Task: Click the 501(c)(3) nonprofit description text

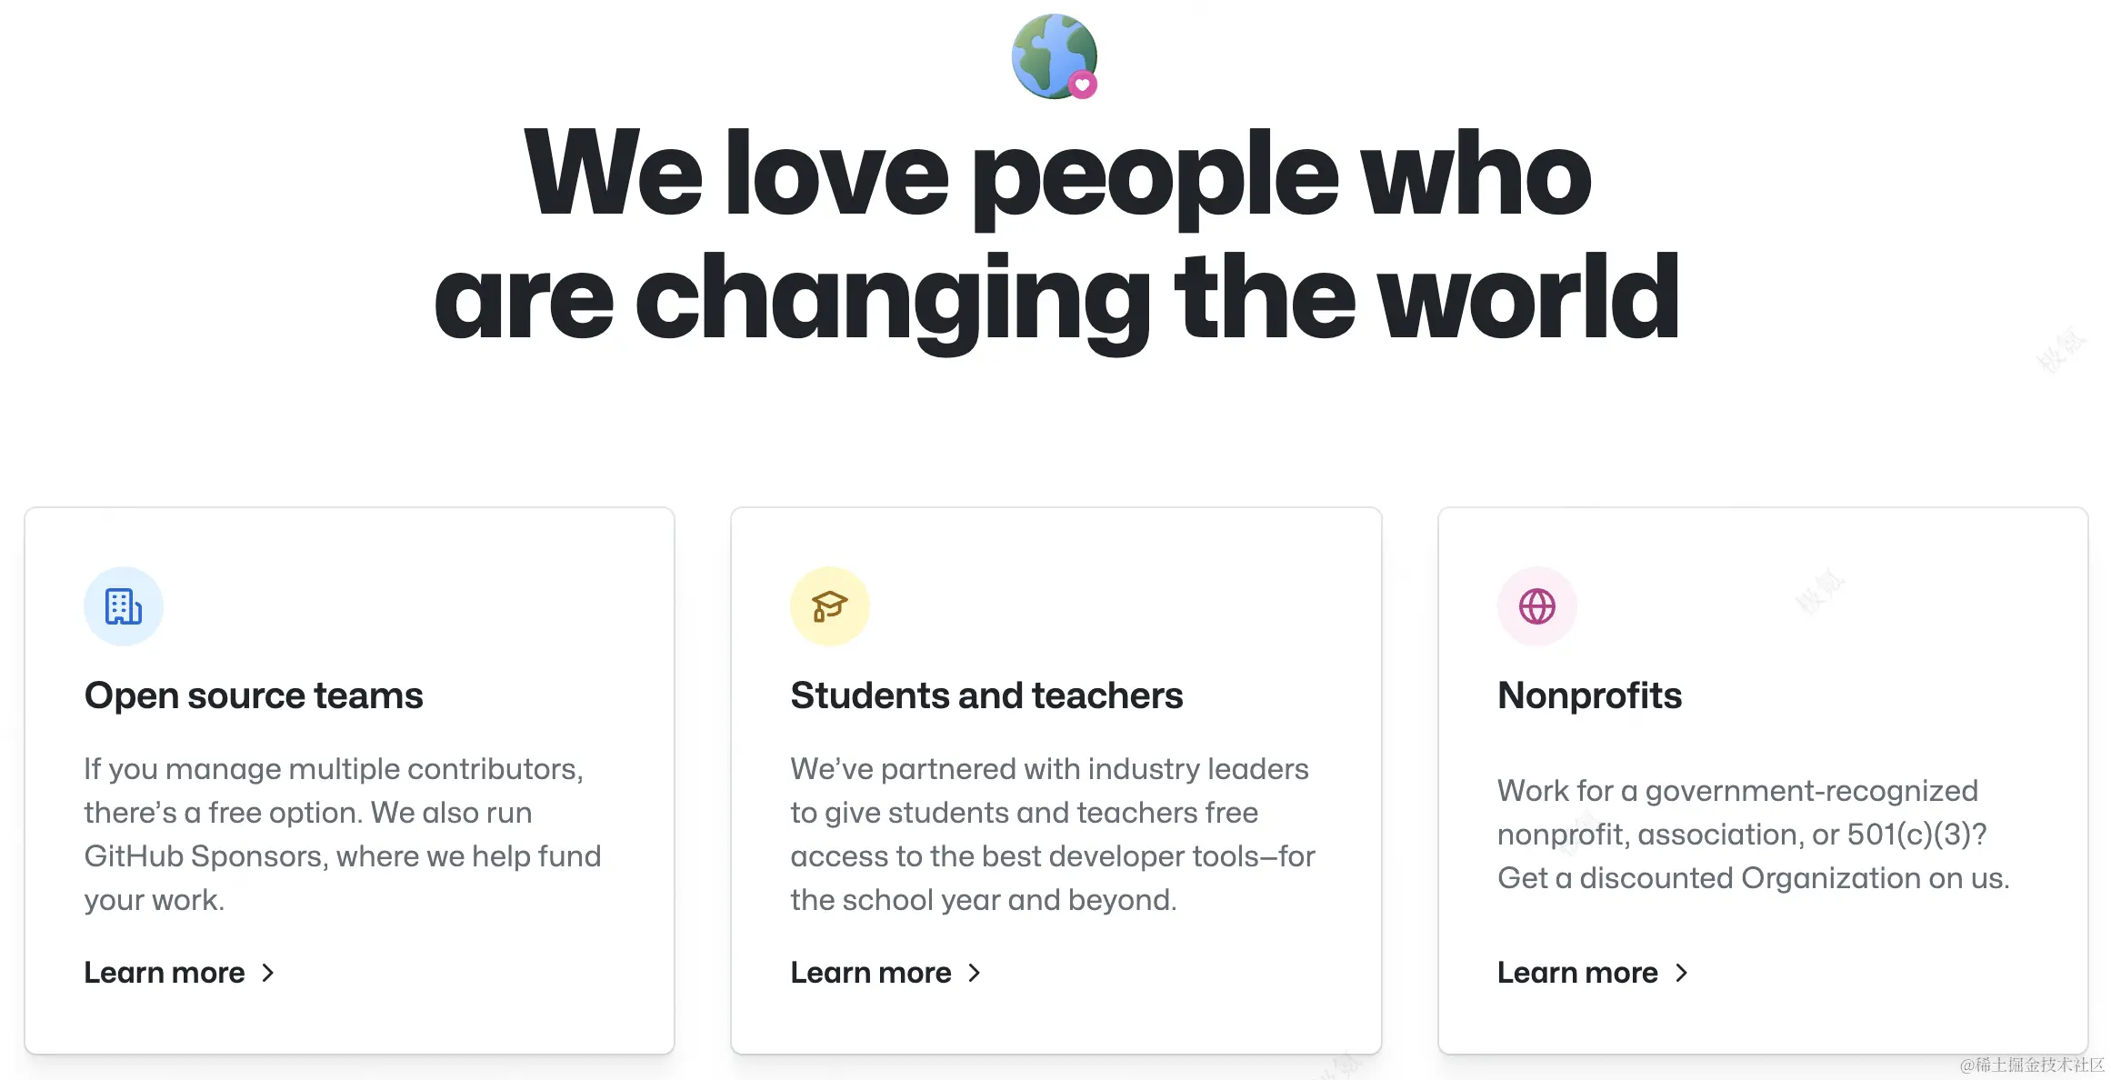Action: click(x=1753, y=834)
